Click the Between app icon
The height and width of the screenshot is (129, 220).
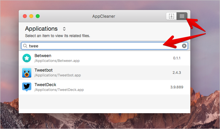27,58
